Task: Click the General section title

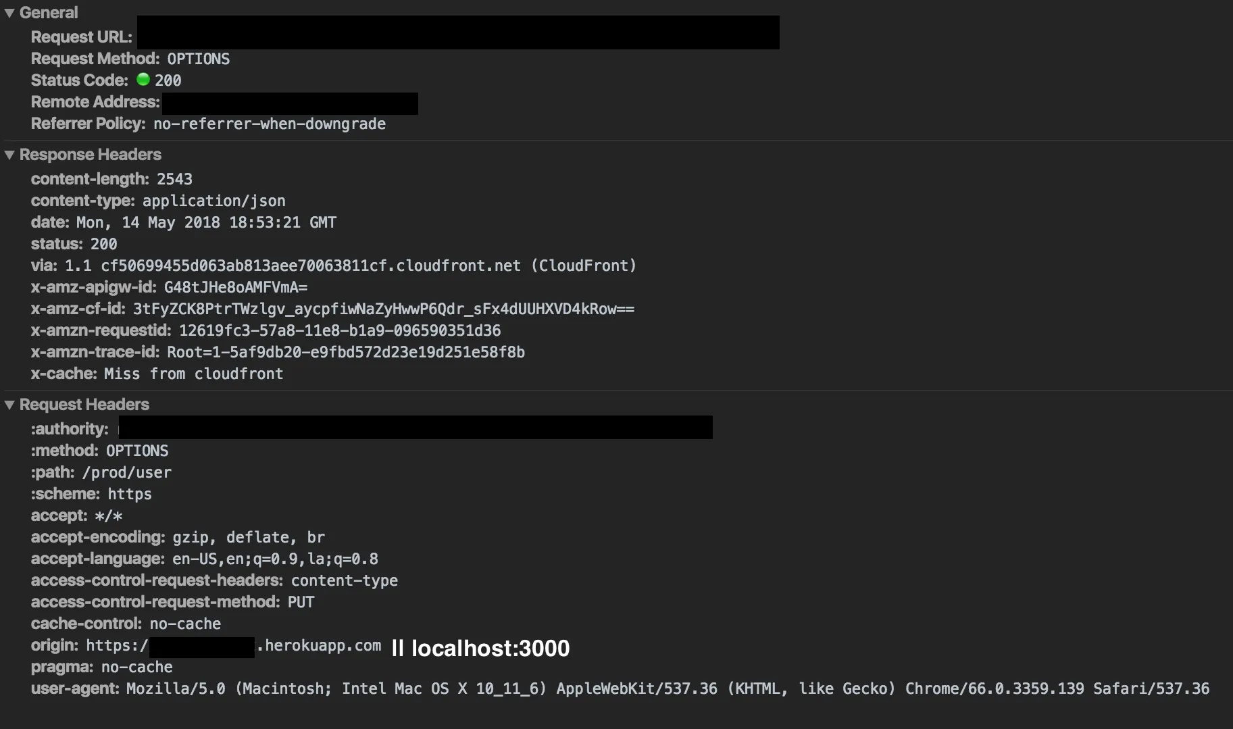Action: (x=49, y=13)
